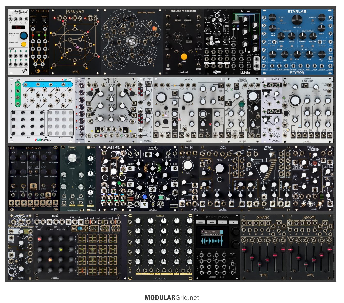Viewport: 344px width, 303px height.
Task: Click the warp knob on Aurora
Action: [245, 20]
